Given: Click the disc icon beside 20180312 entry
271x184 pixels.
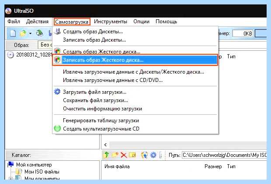Looking at the screenshot, I should tap(10, 55).
